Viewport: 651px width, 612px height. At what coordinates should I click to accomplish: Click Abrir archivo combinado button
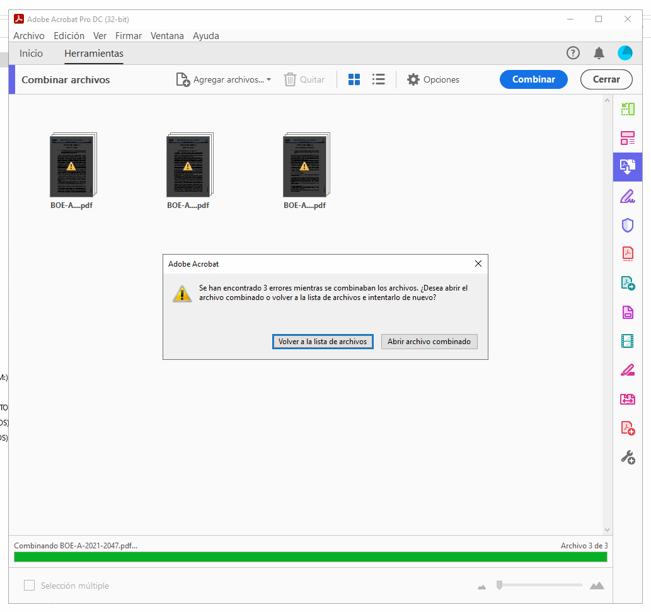coord(429,341)
